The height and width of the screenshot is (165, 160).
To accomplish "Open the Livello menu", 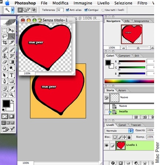I will pos(103,3).
